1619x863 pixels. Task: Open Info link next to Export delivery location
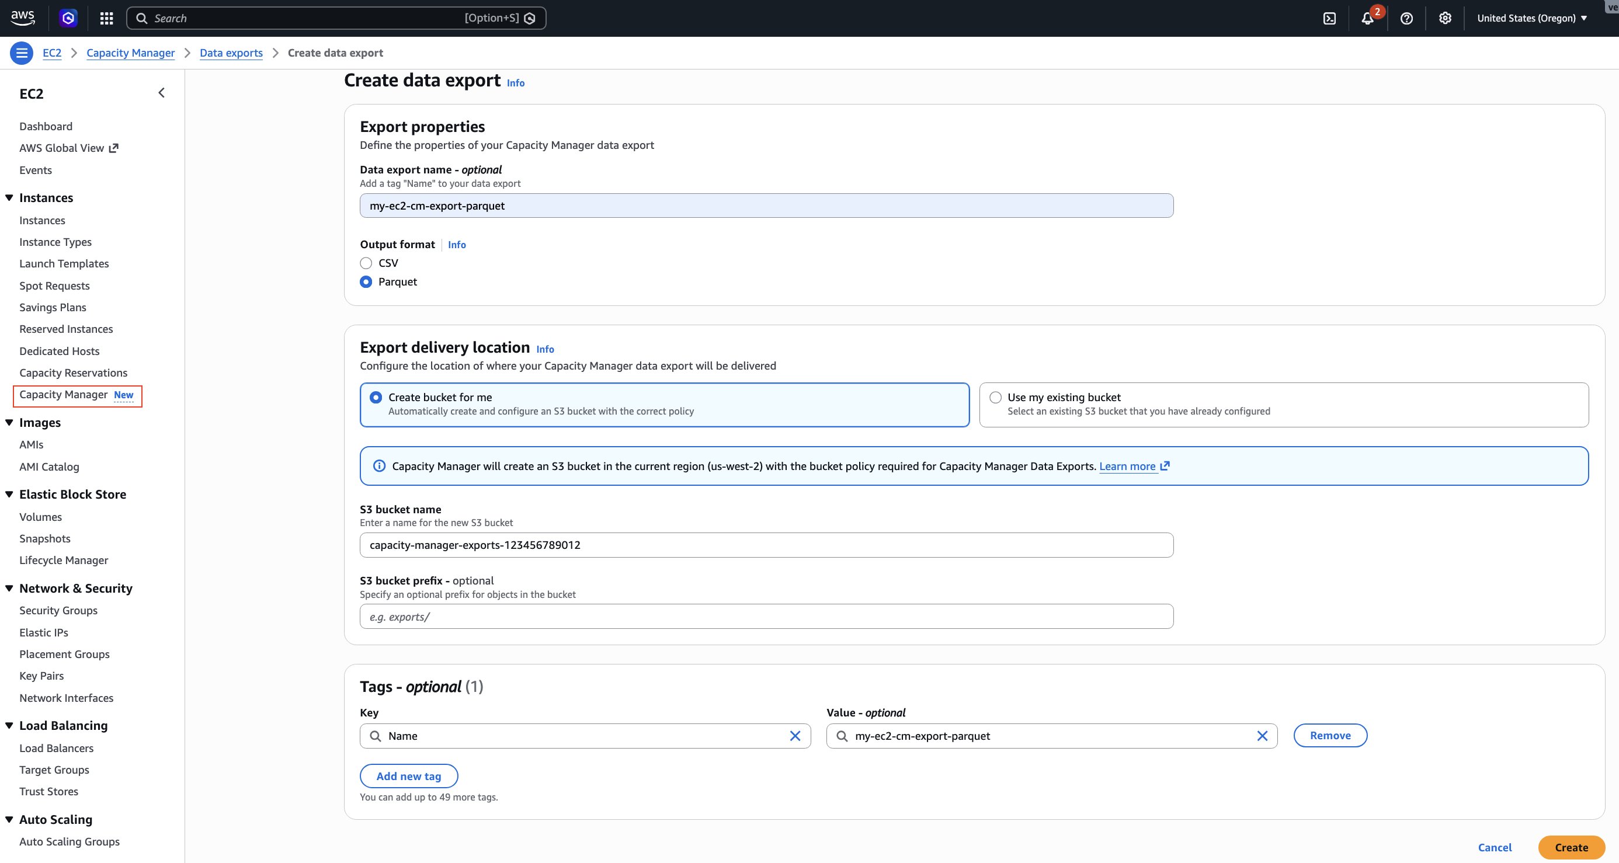click(545, 350)
